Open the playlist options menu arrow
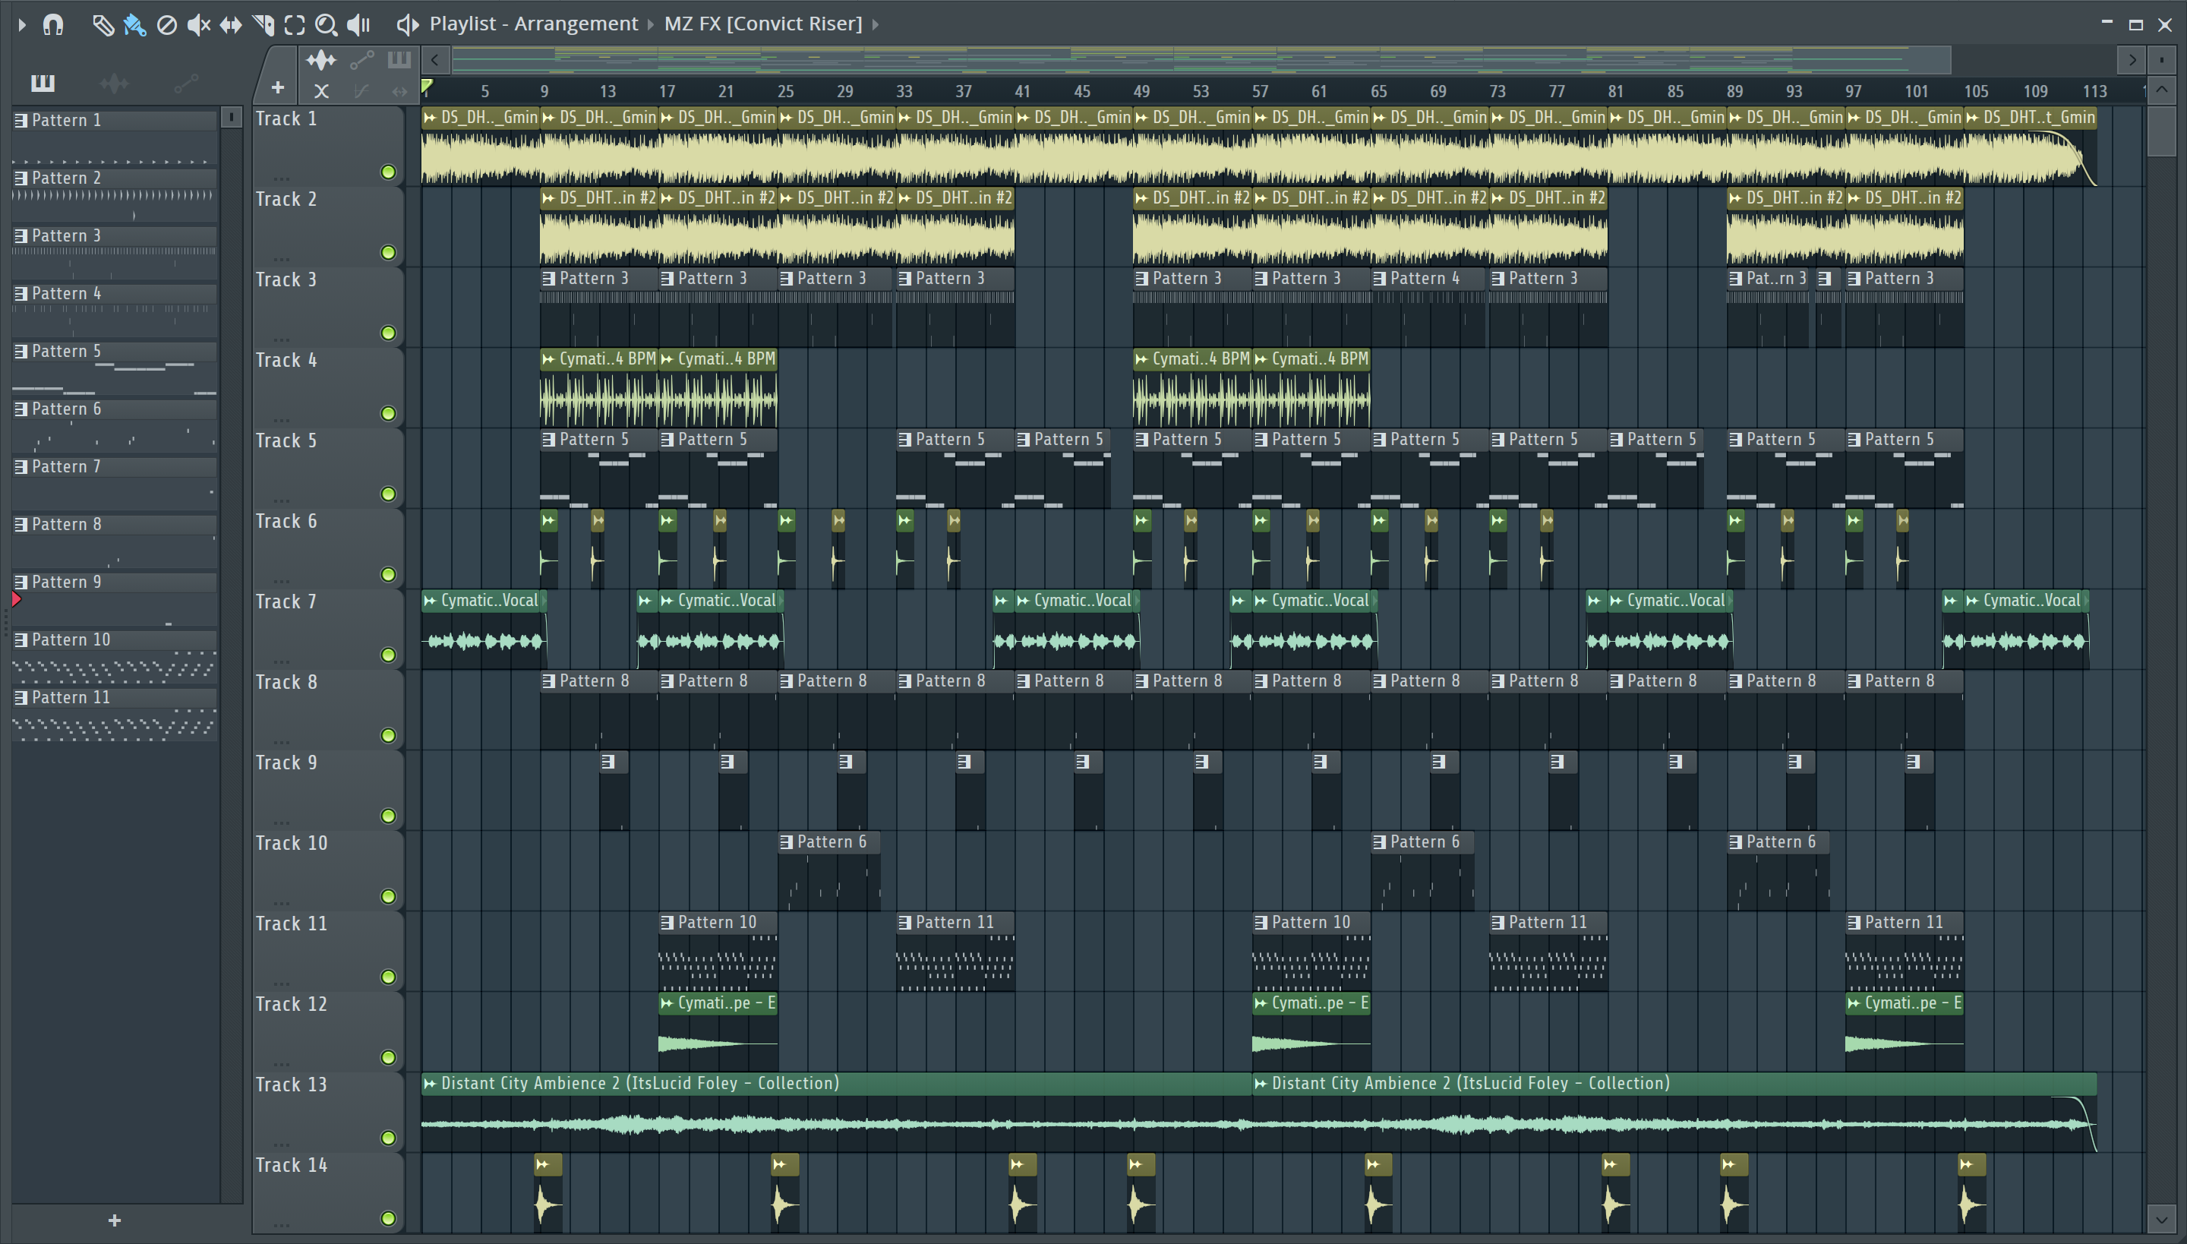Viewport: 2187px width, 1244px height. [x=22, y=25]
